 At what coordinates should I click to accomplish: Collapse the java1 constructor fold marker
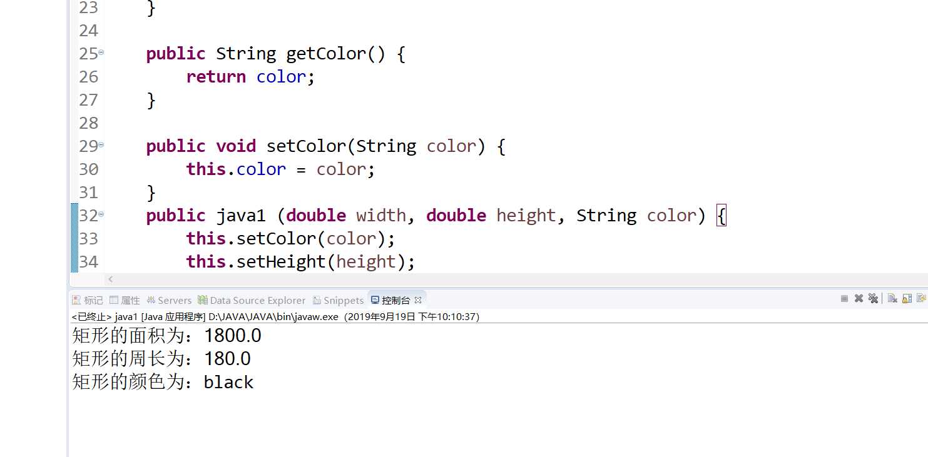[x=101, y=214]
